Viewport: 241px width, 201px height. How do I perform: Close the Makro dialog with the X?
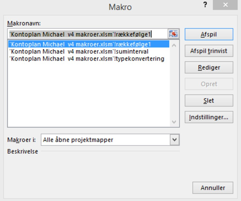[x=225, y=5]
